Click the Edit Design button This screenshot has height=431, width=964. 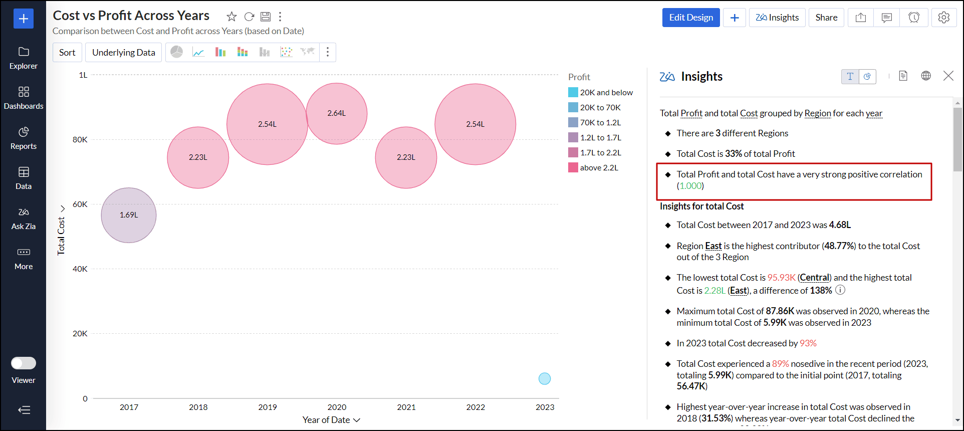coord(691,18)
